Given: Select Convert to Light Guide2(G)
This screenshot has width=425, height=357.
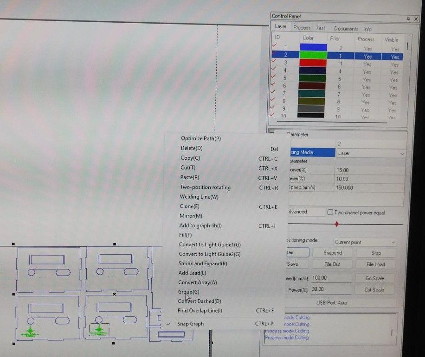Looking at the screenshot, I should [210, 254].
